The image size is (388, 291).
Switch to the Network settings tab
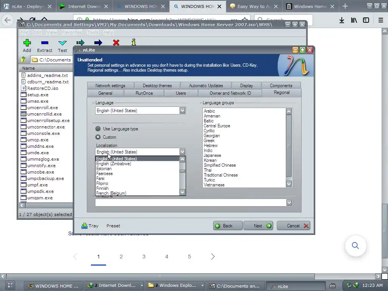coord(110,86)
